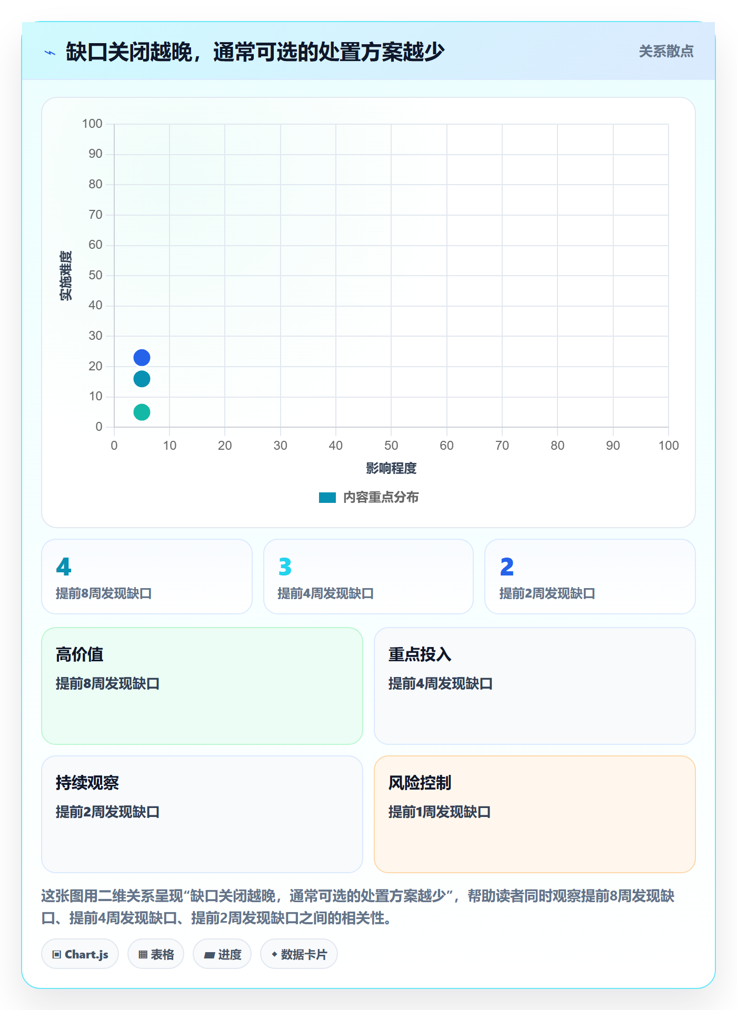Viewport: 737px width, 1010px height.
Task: Click the 内容重点分布 legend label
Action: (381, 498)
